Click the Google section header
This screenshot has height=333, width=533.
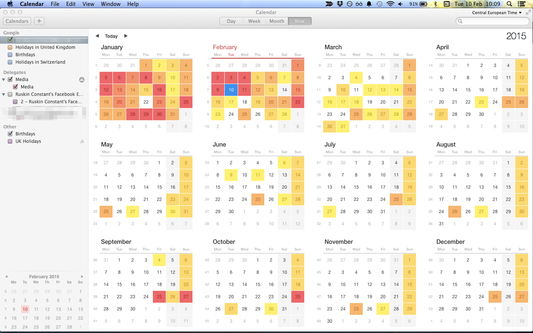[11, 33]
